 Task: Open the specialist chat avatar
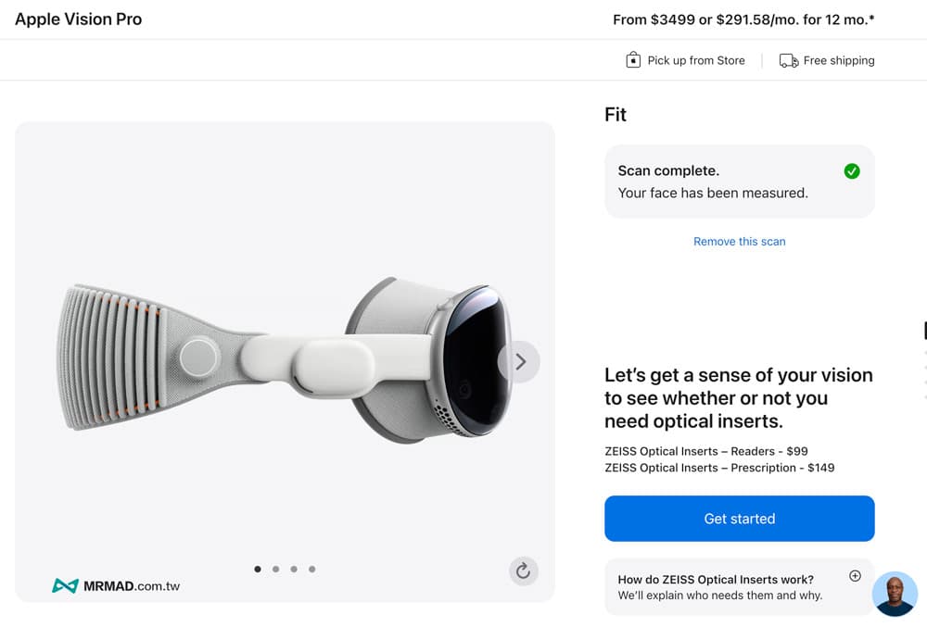(x=895, y=594)
